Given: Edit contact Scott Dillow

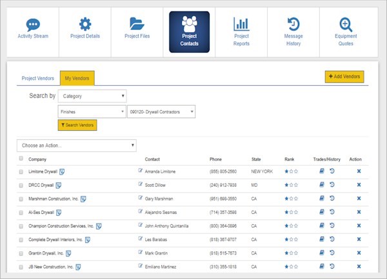Looking at the screenshot, I should (141, 184).
